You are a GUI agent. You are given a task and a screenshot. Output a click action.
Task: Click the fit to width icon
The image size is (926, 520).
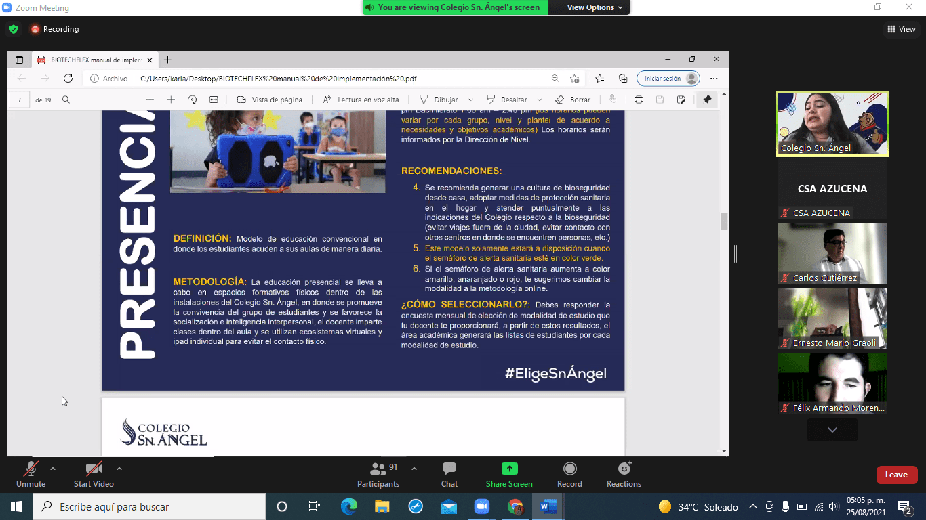point(214,100)
